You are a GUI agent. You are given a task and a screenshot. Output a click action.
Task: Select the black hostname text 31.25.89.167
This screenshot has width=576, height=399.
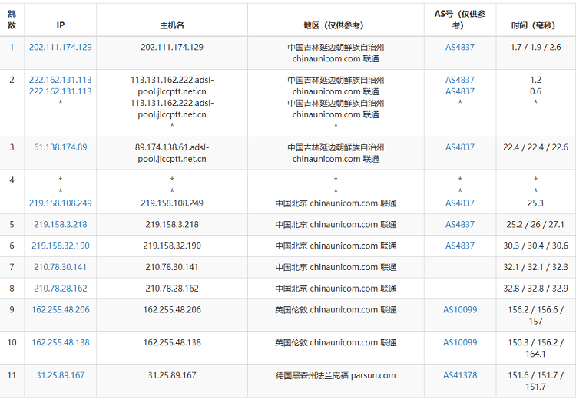(171, 375)
